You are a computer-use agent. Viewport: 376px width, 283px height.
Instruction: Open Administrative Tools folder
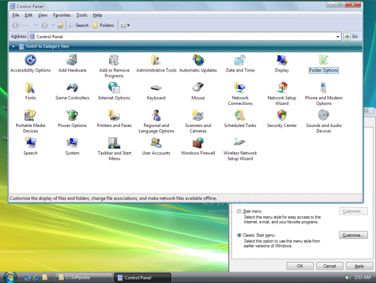156,63
